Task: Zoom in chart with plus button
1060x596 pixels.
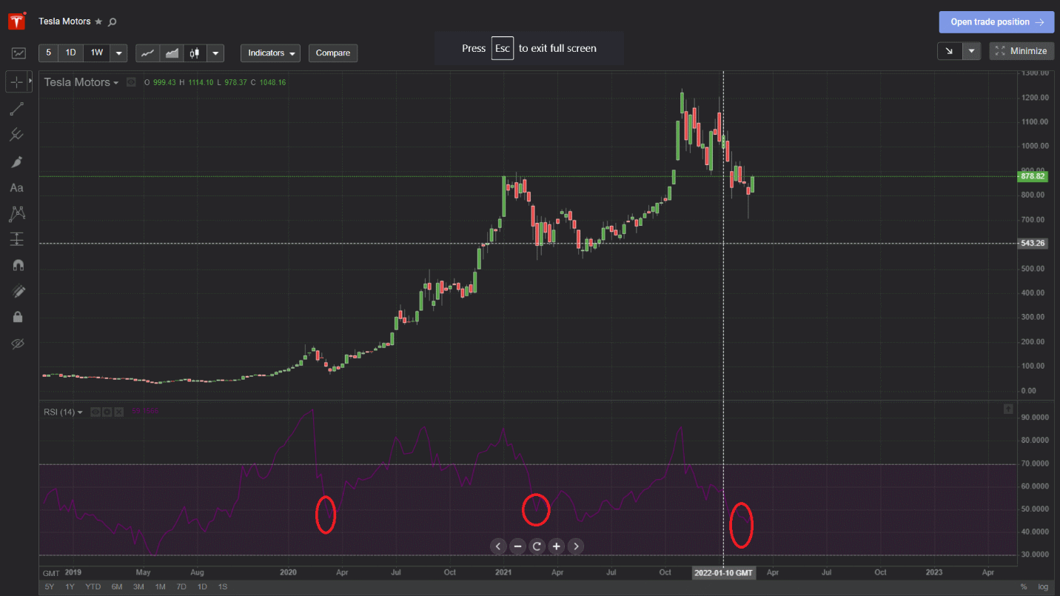Action: coord(557,546)
